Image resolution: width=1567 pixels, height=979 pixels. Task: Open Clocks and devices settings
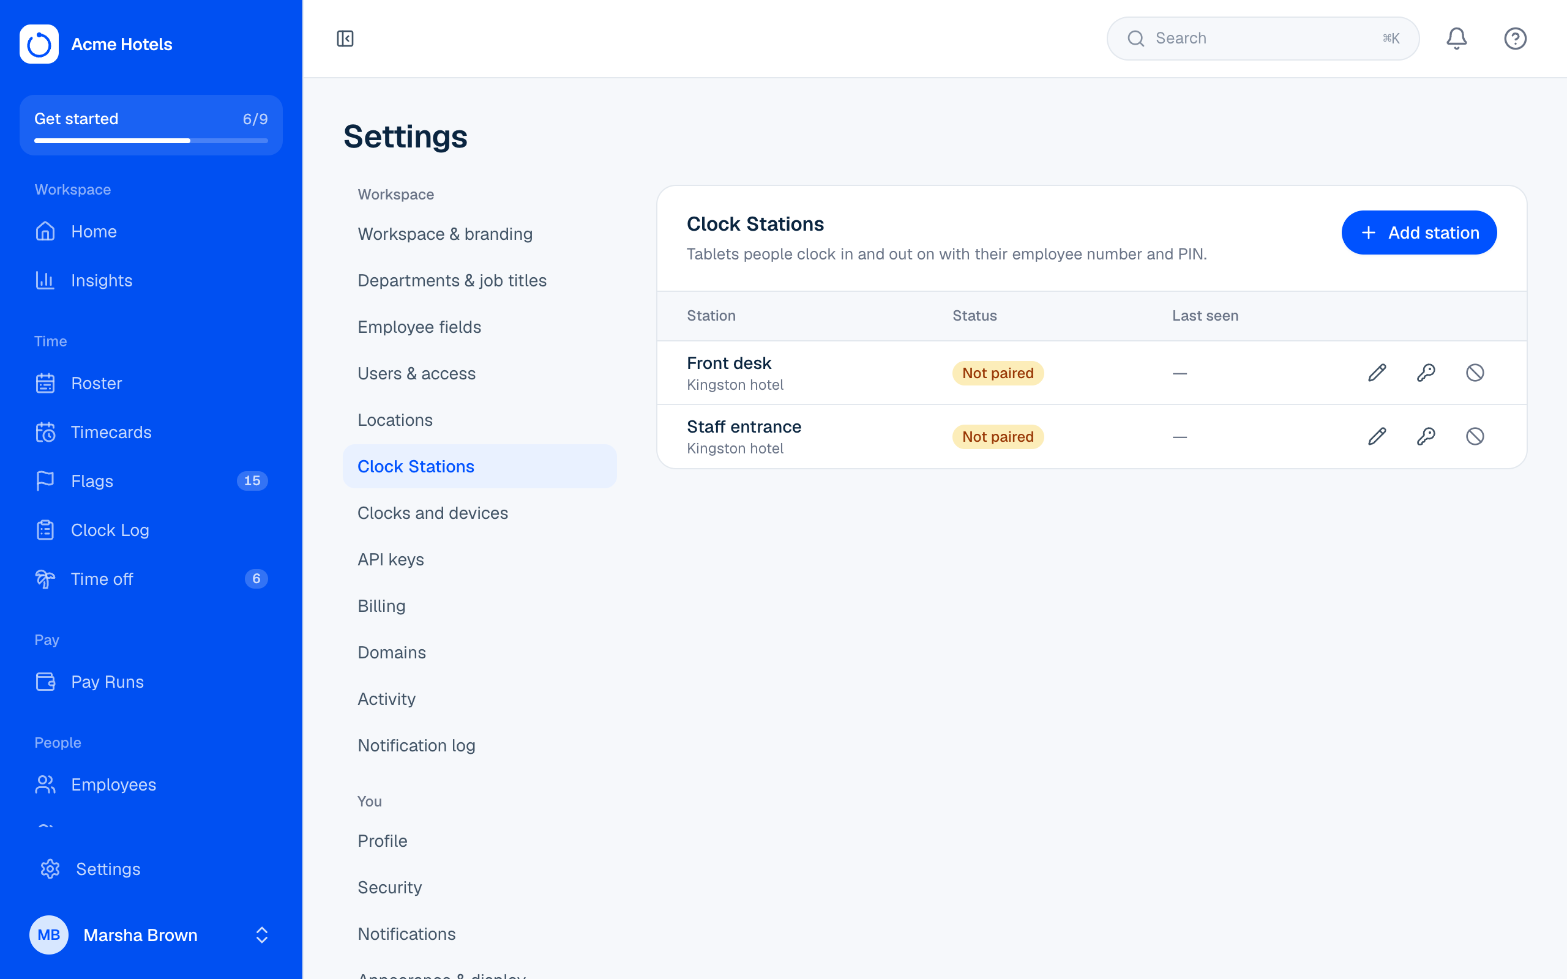[x=480, y=513]
